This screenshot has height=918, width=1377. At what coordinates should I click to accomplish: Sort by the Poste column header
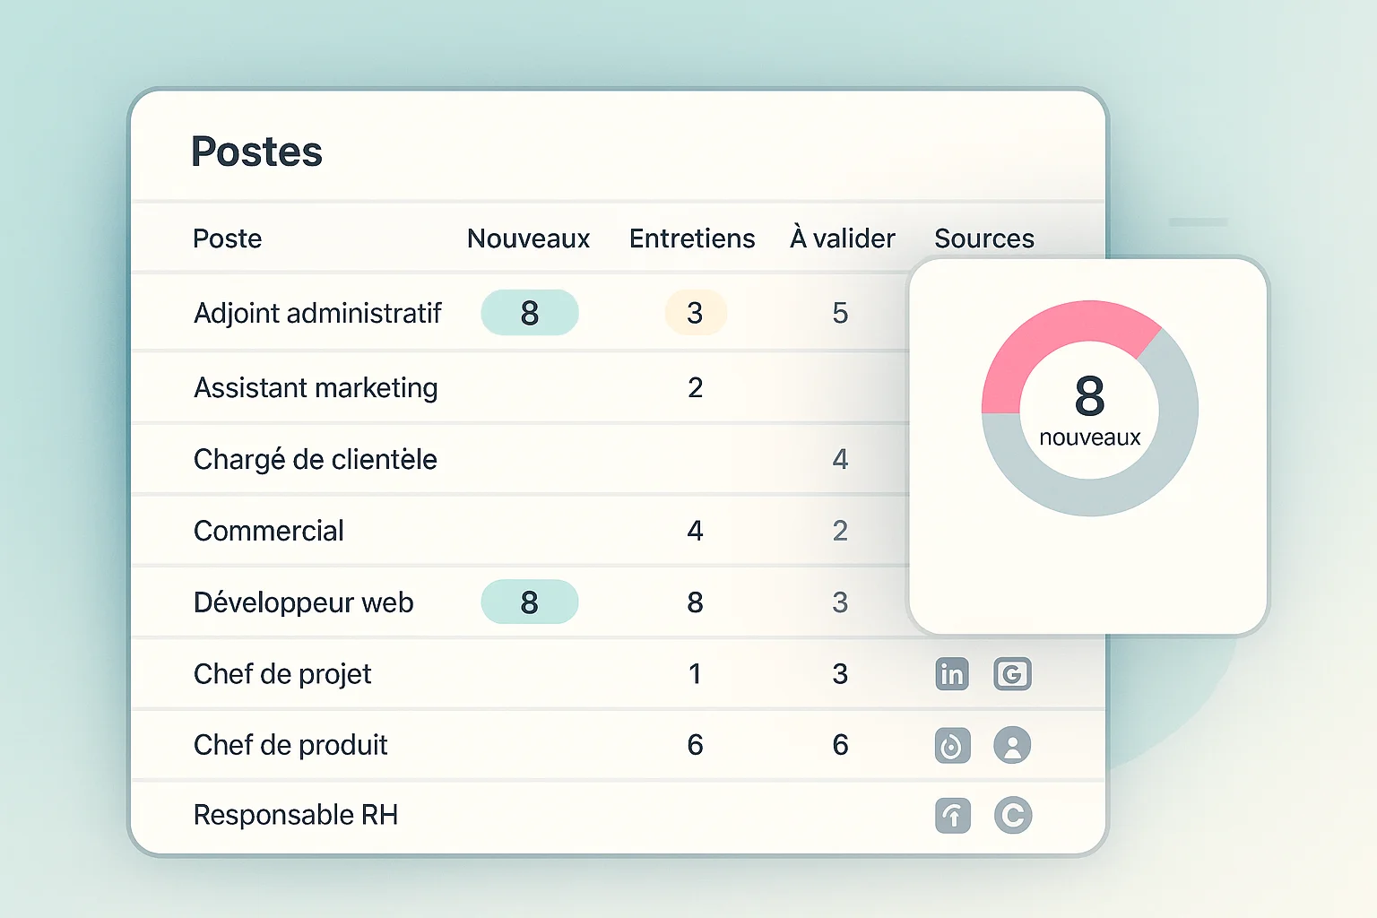pos(227,238)
